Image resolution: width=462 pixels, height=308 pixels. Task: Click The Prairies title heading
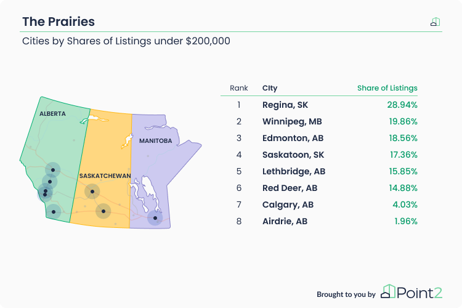point(59,22)
